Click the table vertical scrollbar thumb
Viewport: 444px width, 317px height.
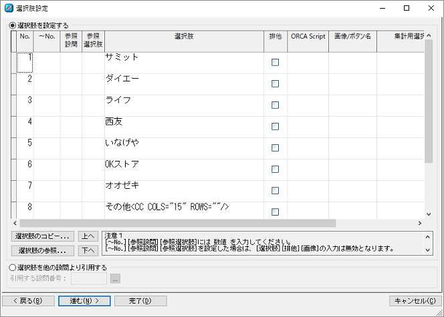(x=429, y=101)
